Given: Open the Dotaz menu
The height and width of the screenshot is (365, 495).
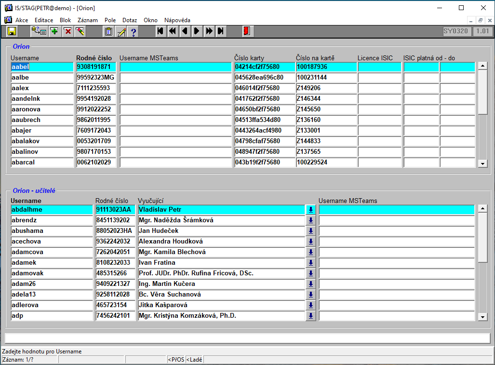Looking at the screenshot, I should coord(130,20).
